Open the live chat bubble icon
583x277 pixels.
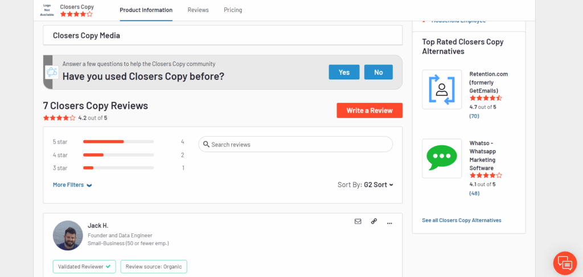tap(565, 263)
